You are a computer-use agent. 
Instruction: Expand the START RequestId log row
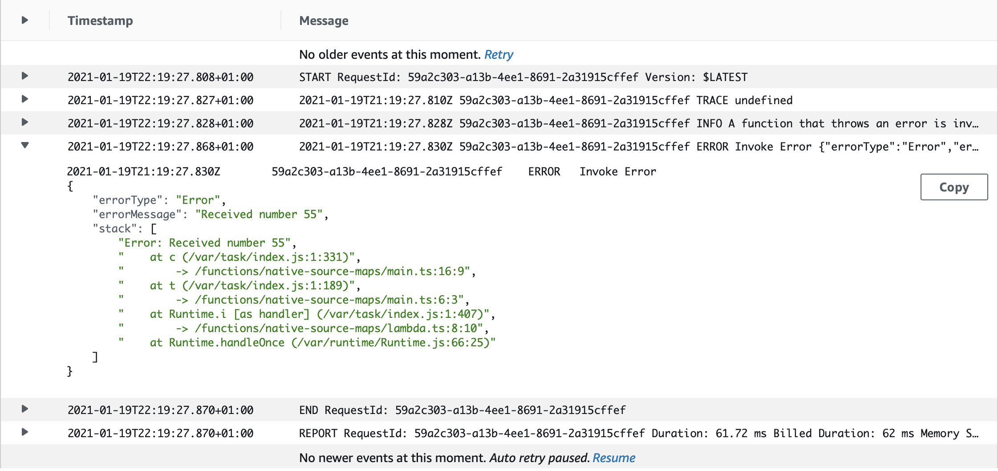click(x=25, y=76)
